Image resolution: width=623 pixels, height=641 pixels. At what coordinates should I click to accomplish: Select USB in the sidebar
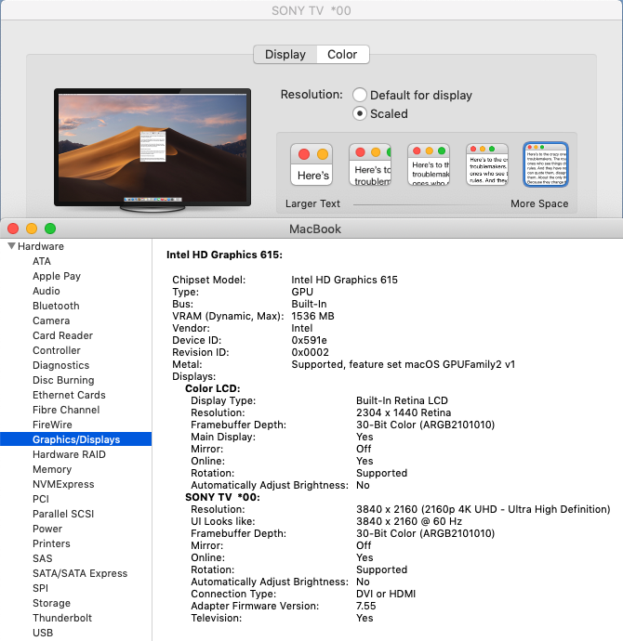tap(43, 633)
